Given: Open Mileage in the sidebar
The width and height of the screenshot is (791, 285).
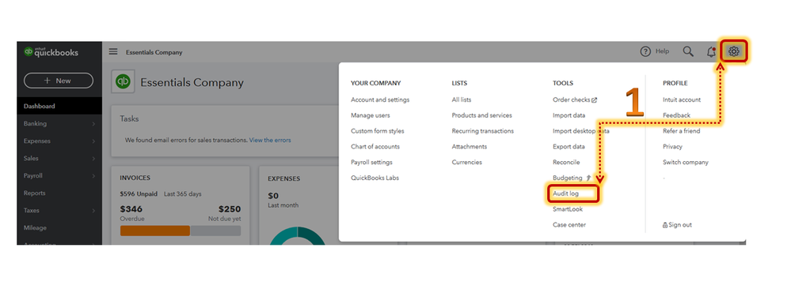Looking at the screenshot, I should (x=35, y=227).
